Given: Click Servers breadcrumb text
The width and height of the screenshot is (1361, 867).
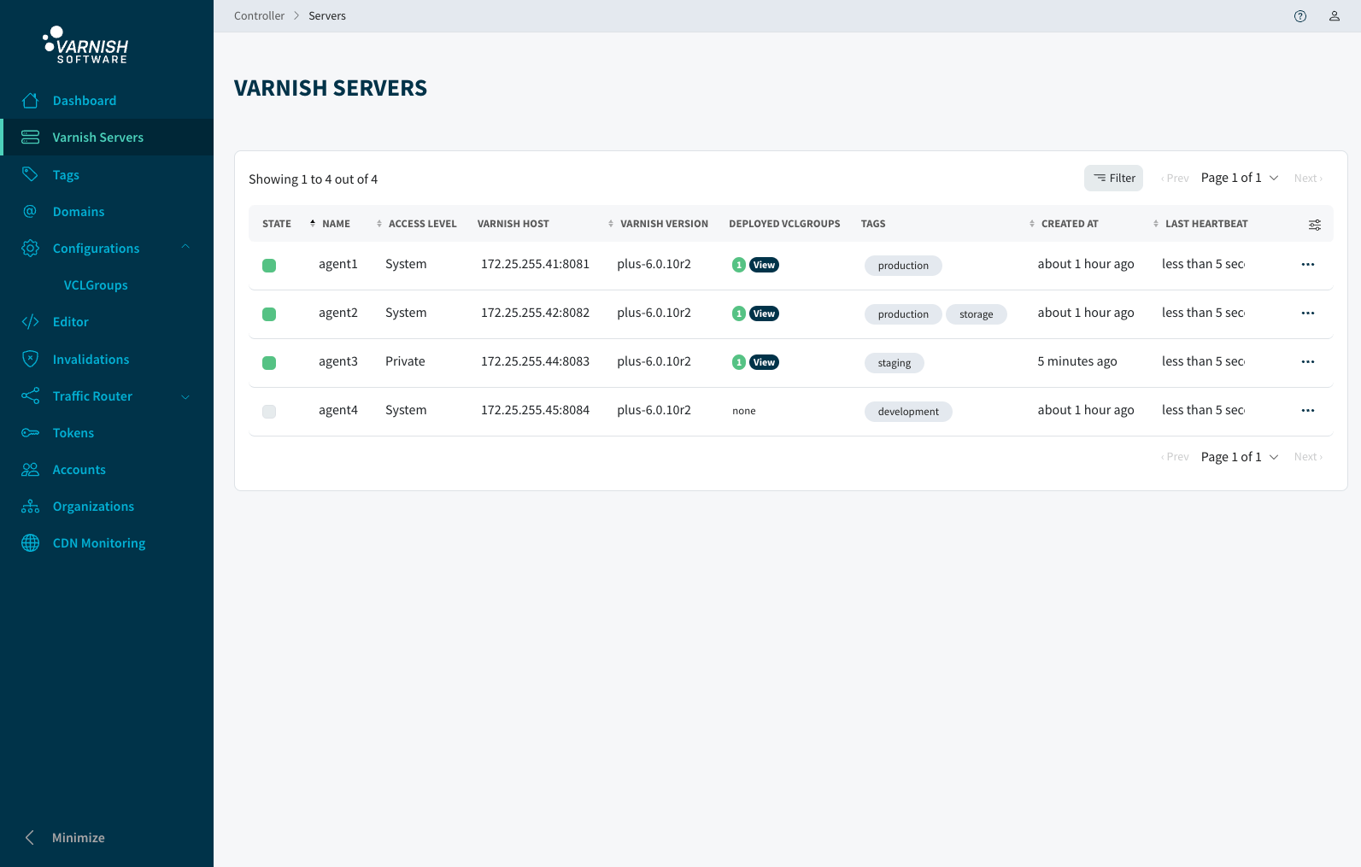Looking at the screenshot, I should tap(327, 16).
